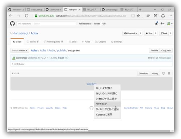
Task: Click the Find file button
Action: click(154, 50)
